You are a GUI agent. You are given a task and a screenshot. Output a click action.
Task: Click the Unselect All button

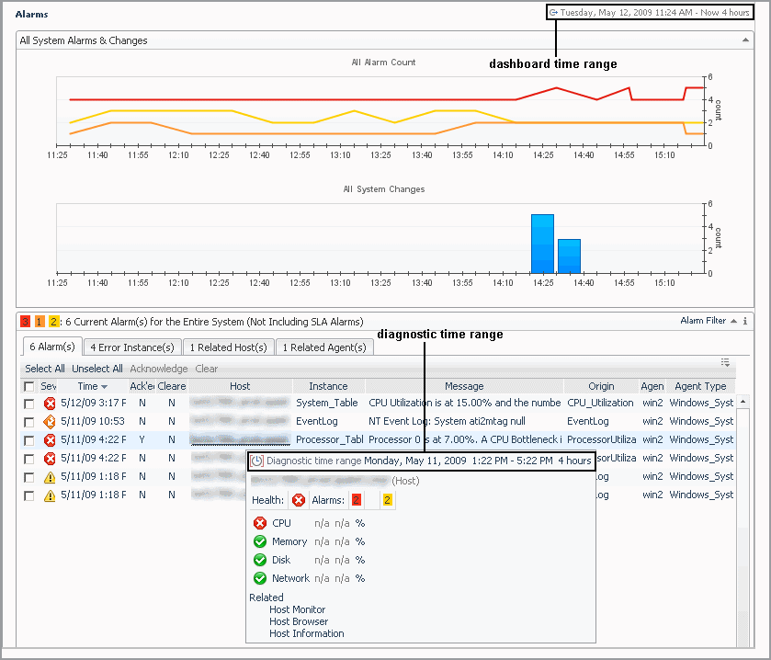96,369
